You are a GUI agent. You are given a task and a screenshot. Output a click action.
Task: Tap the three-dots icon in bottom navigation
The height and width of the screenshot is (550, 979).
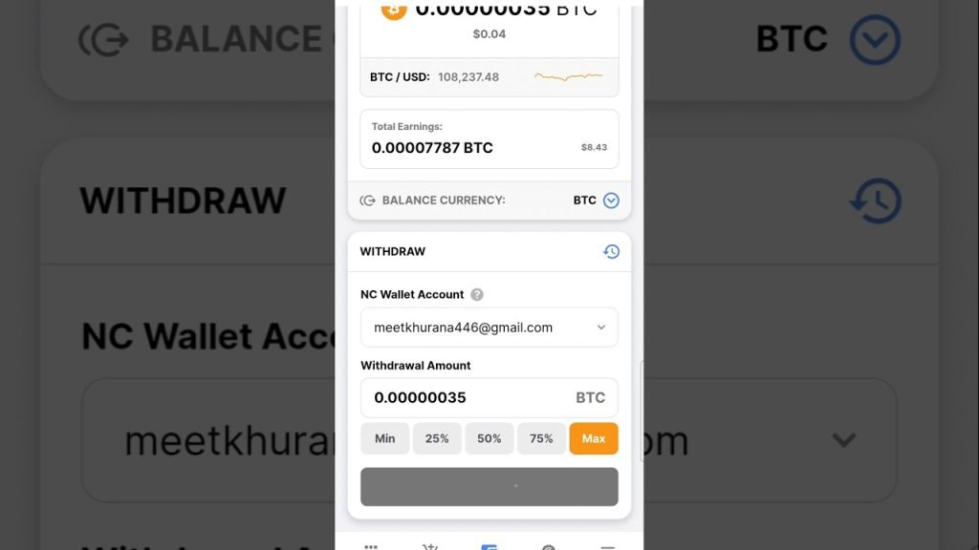(x=371, y=547)
